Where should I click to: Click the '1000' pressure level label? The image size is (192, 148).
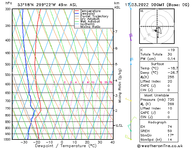coord(8,139)
